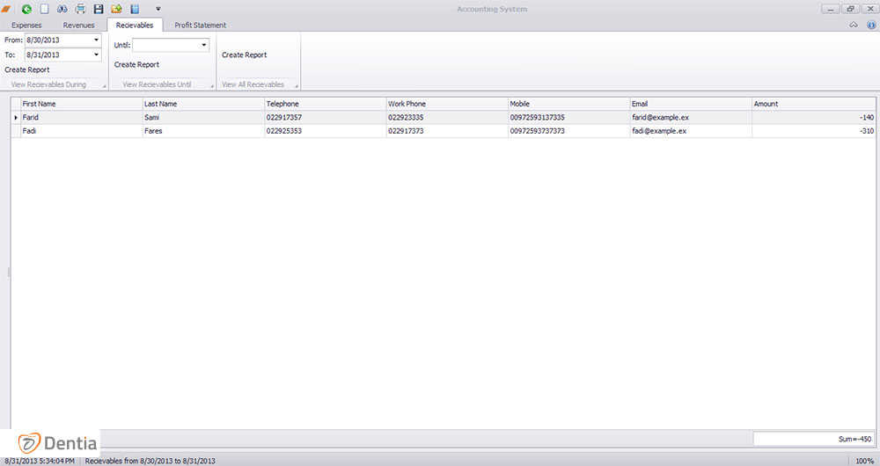
Task: Click the blue book icon in toolbar
Action: click(x=135, y=9)
